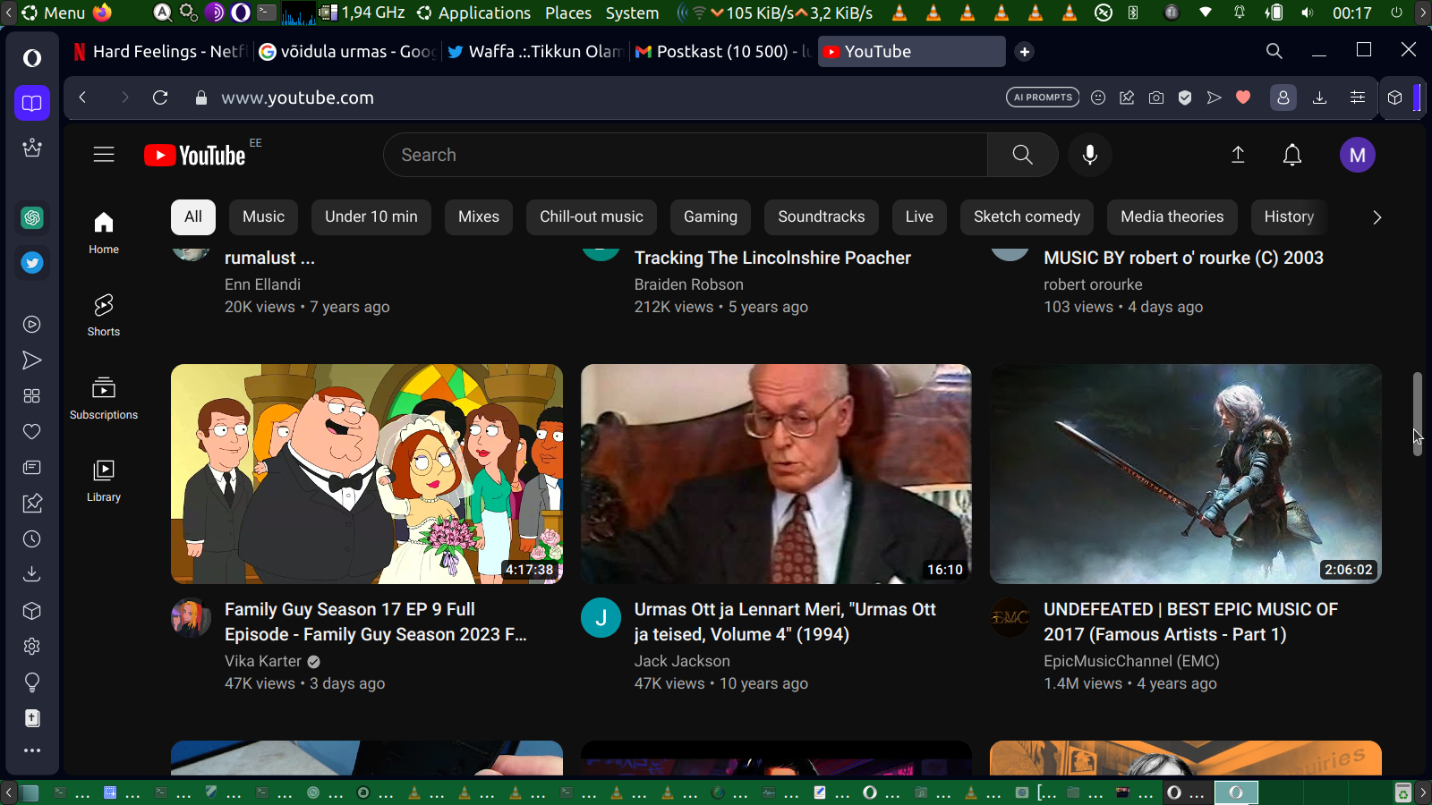Open the YouTube hamburger guide menu

pyautogui.click(x=104, y=155)
